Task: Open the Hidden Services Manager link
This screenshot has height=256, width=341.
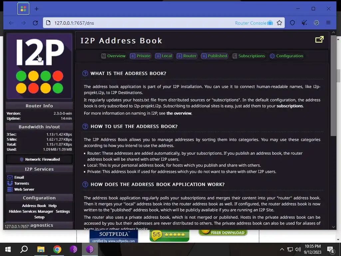Action: [31, 211]
